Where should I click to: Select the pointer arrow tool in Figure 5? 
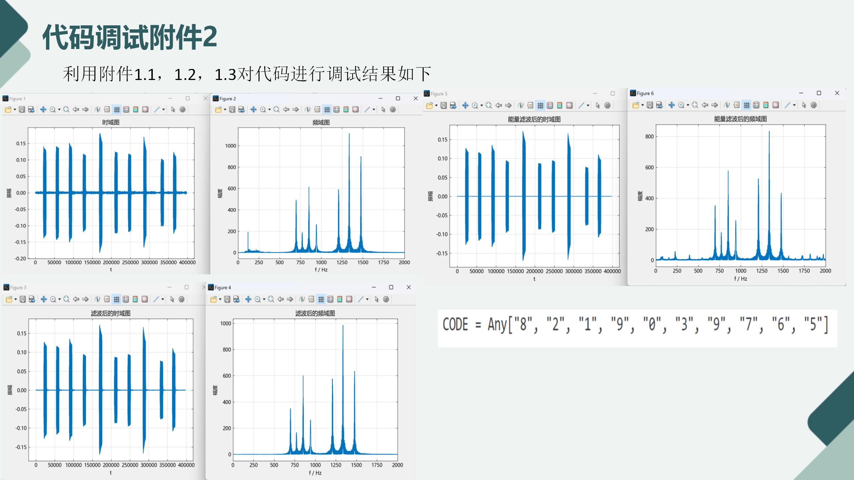(598, 105)
